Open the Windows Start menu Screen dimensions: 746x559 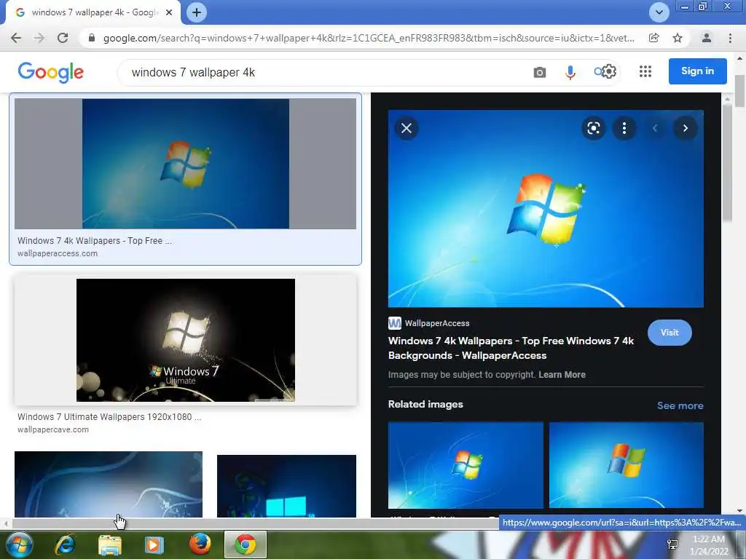(19, 544)
